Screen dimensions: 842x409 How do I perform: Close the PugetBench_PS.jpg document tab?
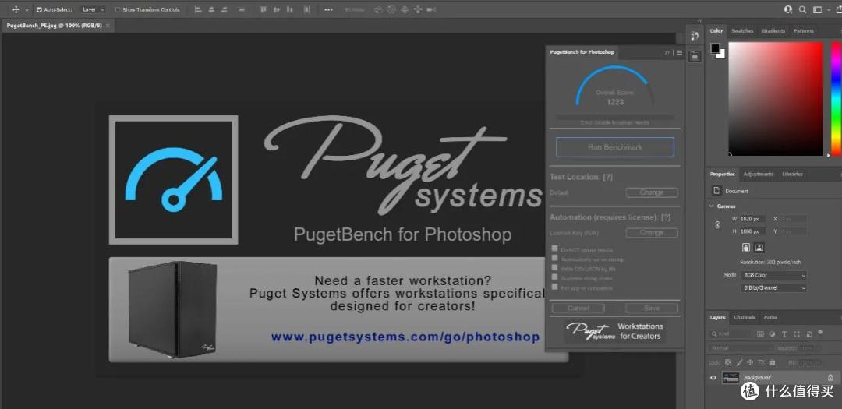(x=108, y=26)
